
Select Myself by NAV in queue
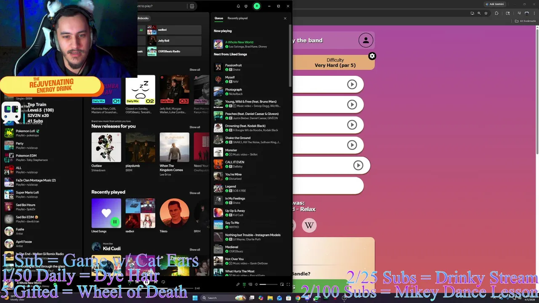coord(251,79)
